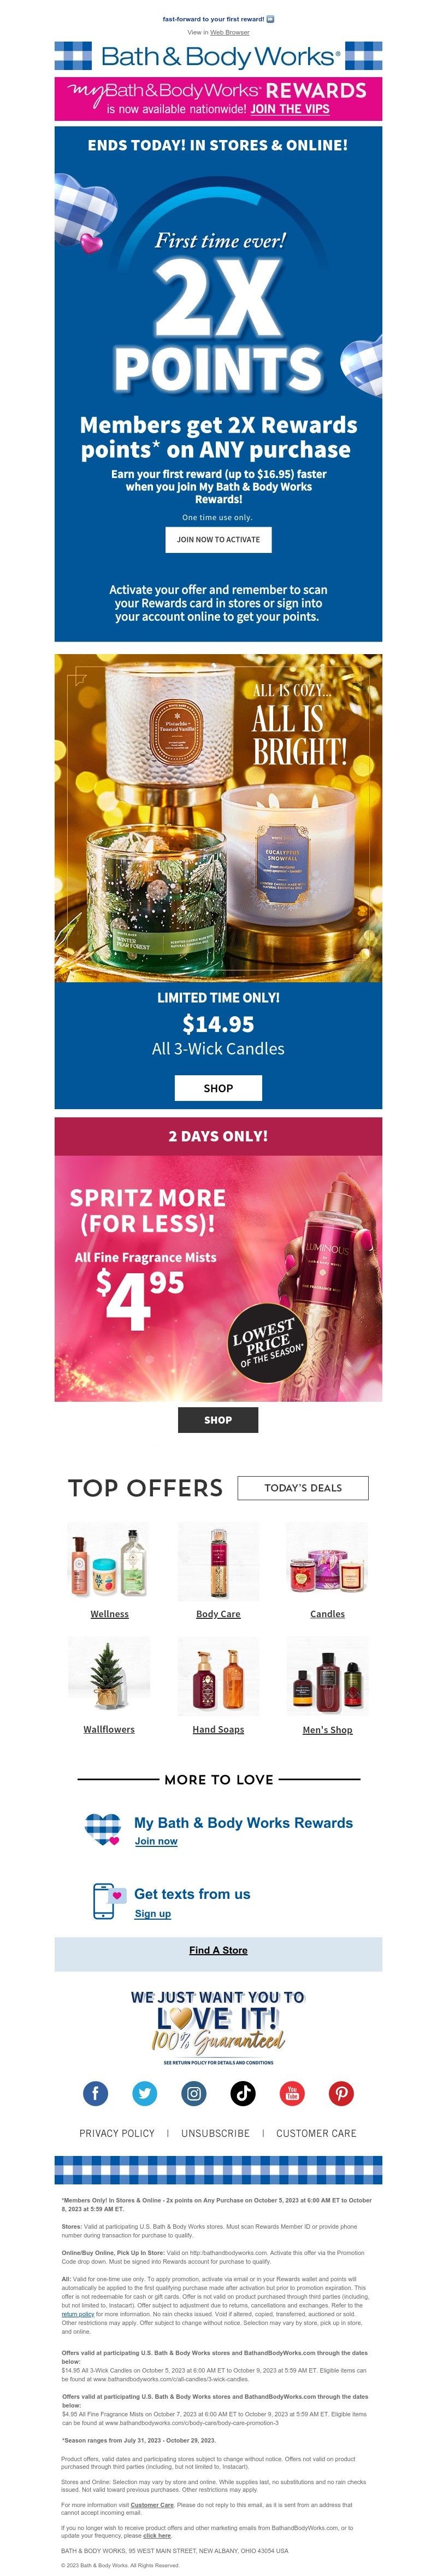Open the Facebook social icon
437x2576 pixels.
point(95,2093)
